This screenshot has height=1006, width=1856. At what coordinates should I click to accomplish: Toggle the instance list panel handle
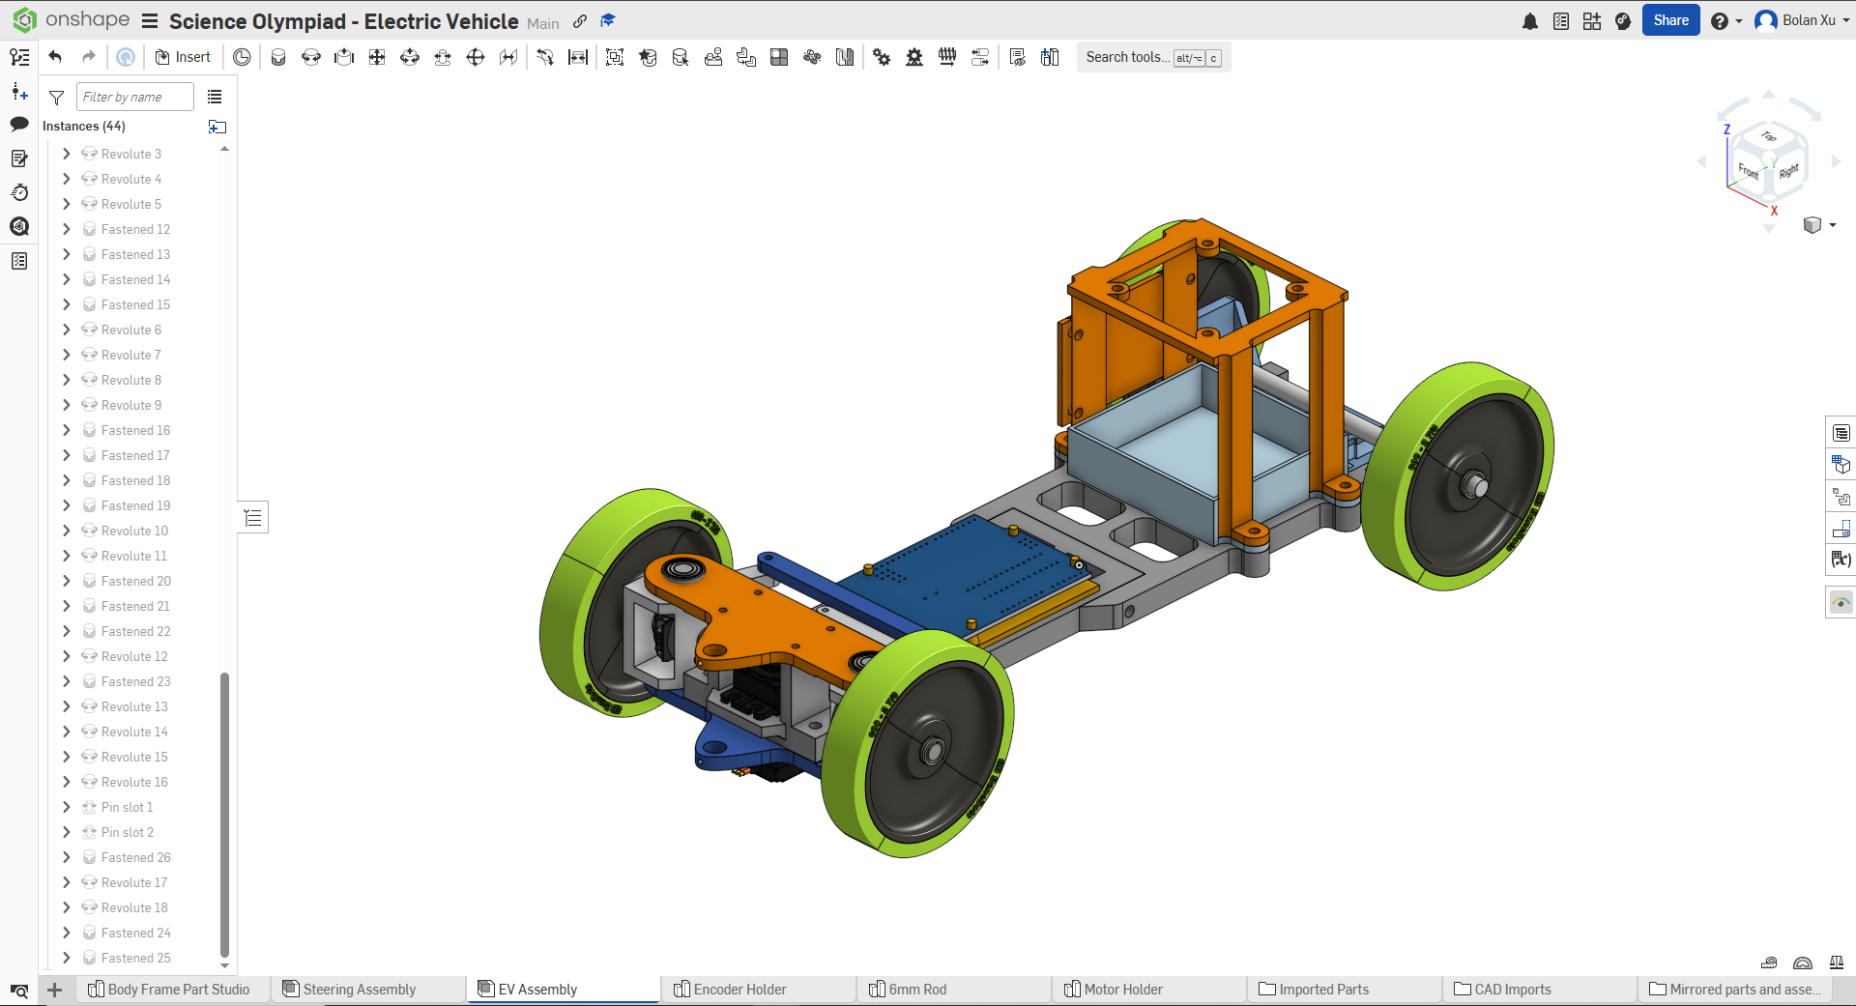click(253, 518)
